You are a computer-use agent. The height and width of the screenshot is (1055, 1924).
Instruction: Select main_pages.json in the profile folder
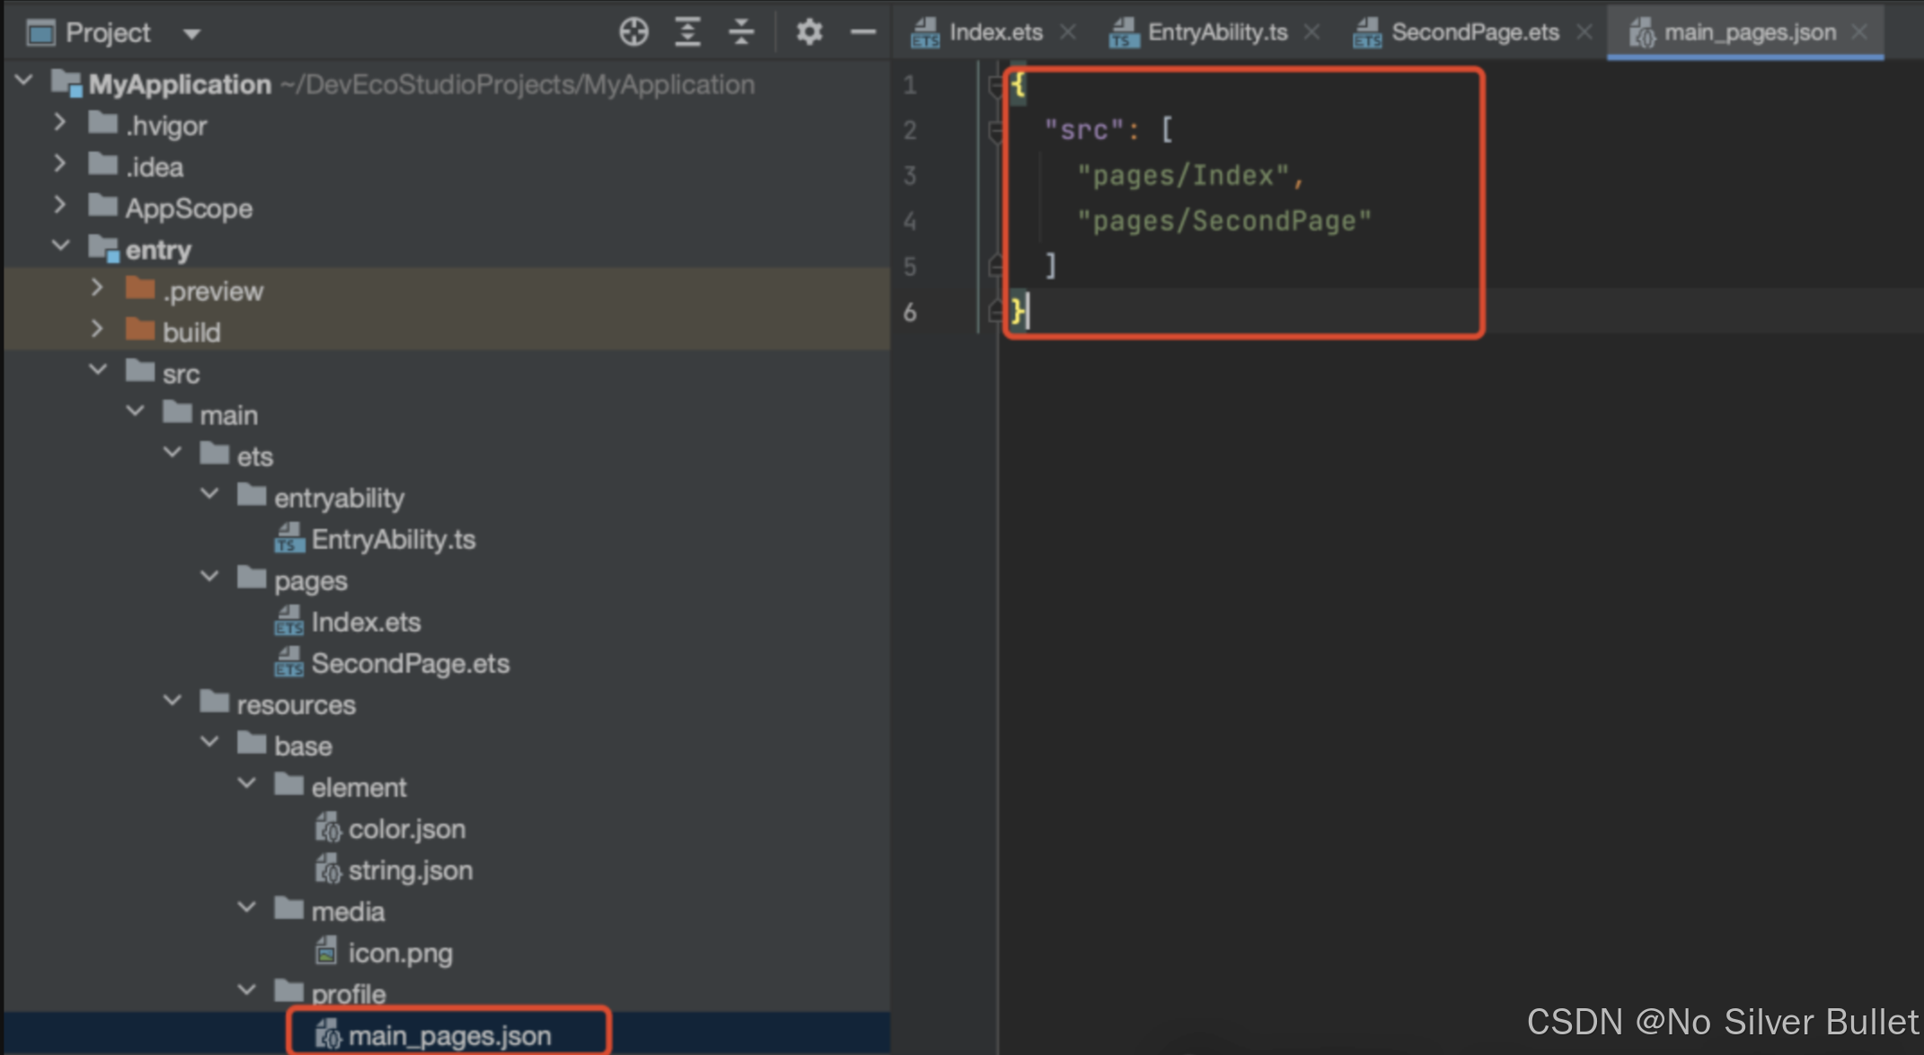click(x=449, y=1035)
